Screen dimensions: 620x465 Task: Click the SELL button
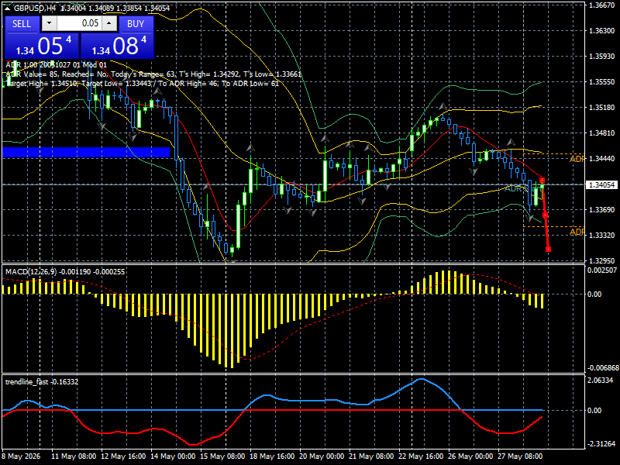pos(22,24)
